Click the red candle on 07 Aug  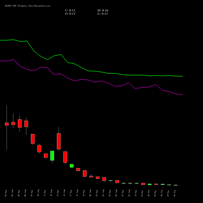click(33, 139)
